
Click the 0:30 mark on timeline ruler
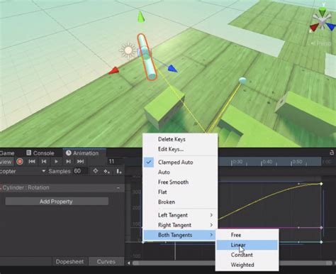tap(237, 162)
